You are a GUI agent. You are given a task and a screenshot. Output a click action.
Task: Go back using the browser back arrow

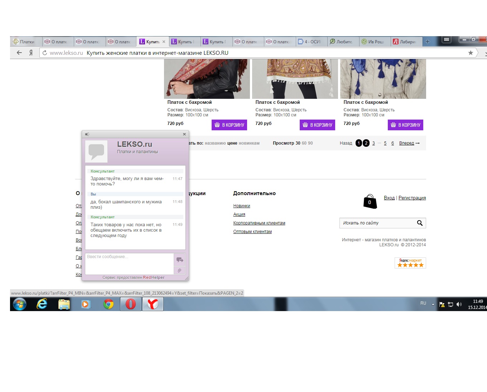point(19,53)
